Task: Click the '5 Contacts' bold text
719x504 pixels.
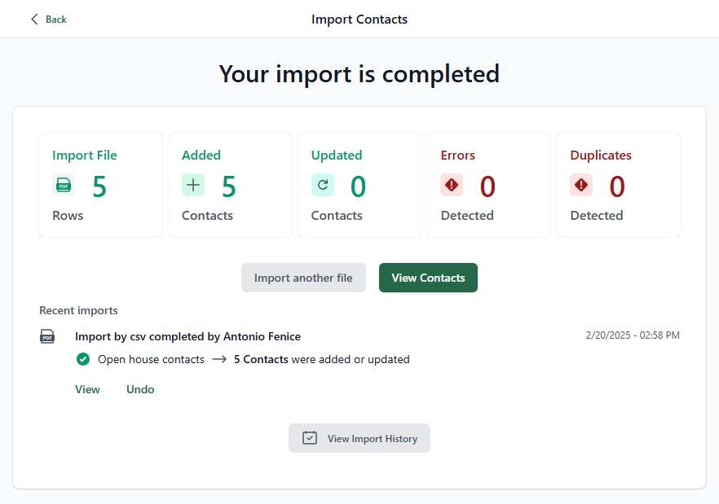Action: [261, 359]
